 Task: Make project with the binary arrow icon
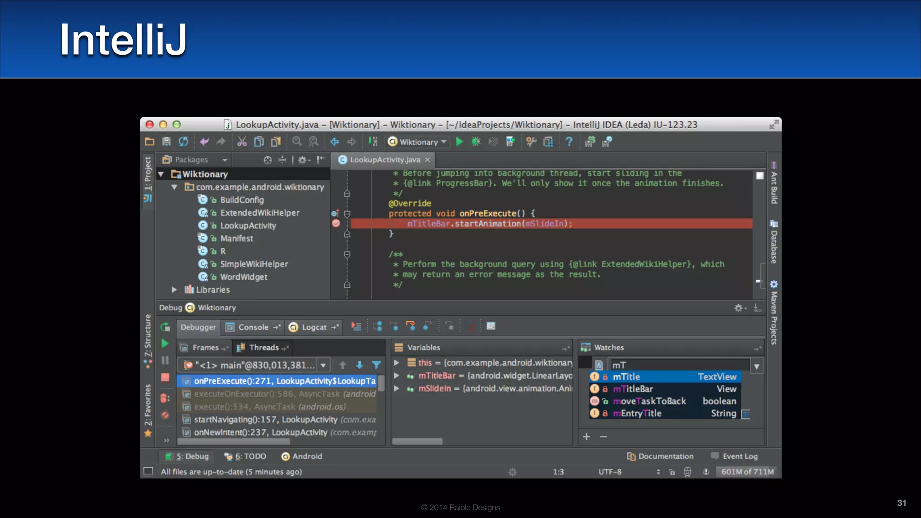click(373, 142)
